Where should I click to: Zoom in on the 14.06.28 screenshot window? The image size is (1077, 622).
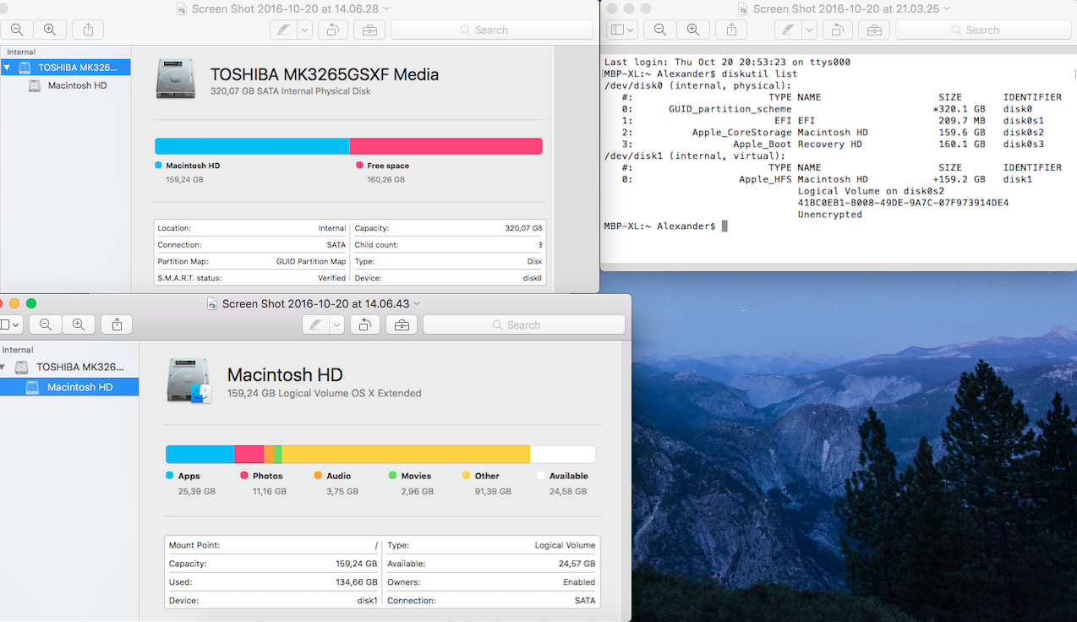(x=50, y=30)
